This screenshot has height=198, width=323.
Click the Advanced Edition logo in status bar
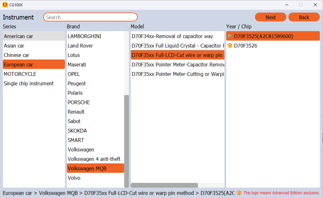pos(239,193)
